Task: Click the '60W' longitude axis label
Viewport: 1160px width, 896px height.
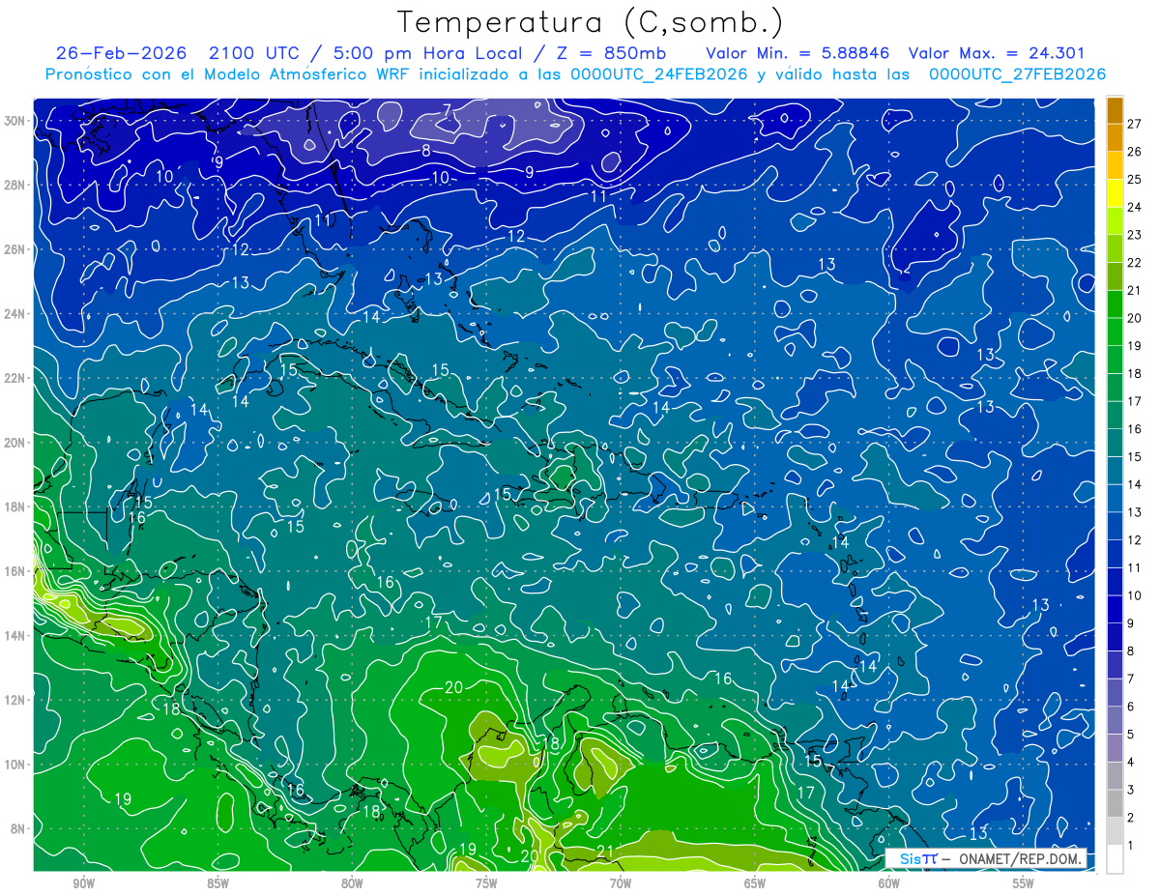Action: click(889, 883)
